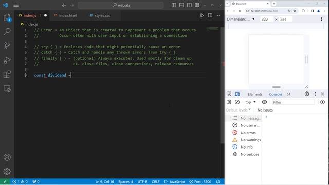Viewport: 329px width, 185px height.
Task: Go back with the navigation arrow
Action: [64, 5]
